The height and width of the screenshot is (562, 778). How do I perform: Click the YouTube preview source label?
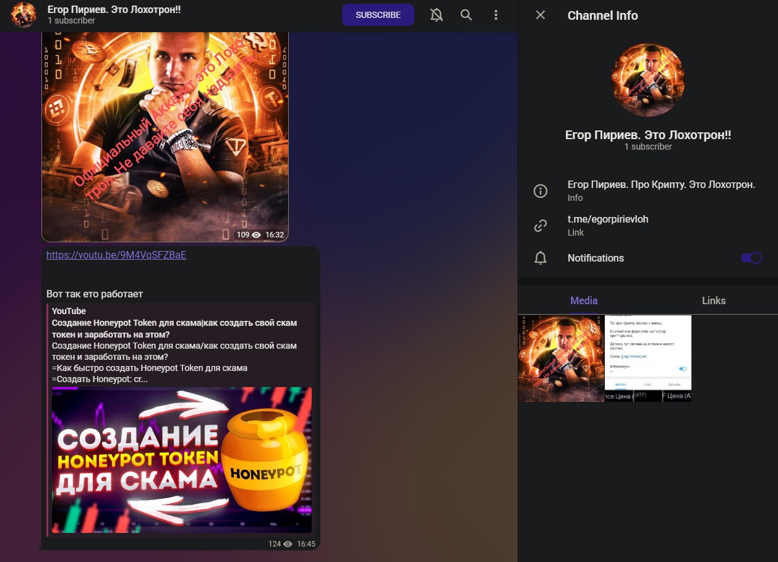pos(69,311)
